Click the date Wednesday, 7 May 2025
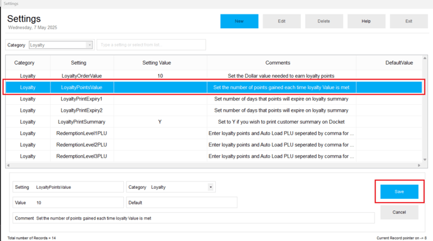Viewport: 433px width, 241px height. (x=33, y=28)
